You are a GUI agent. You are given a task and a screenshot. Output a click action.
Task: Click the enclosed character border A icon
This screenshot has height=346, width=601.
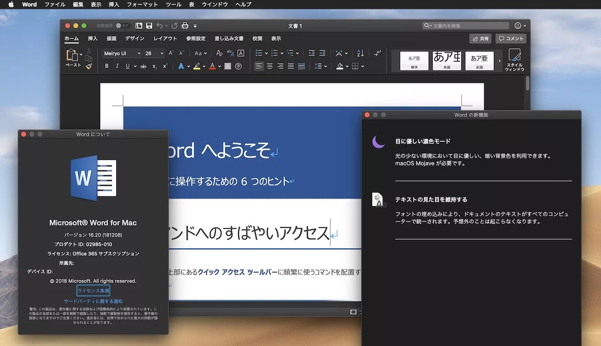coord(241,53)
